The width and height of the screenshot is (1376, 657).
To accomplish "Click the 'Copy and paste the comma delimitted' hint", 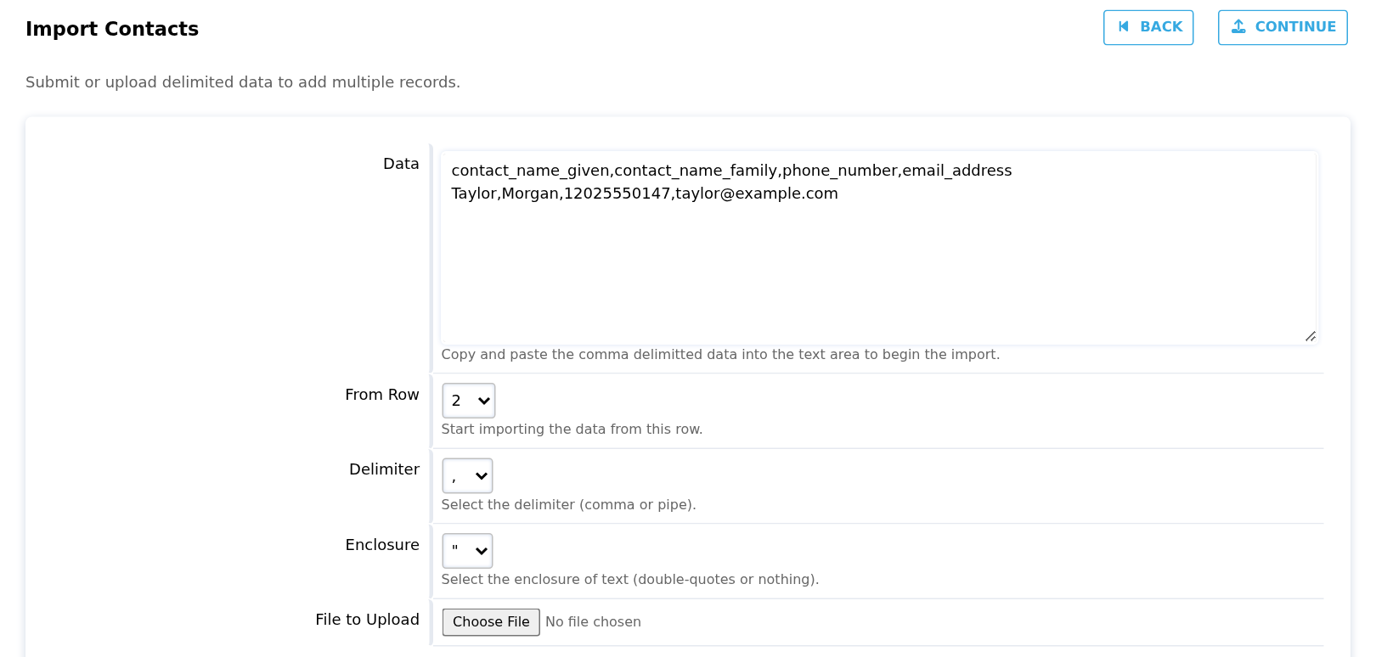I will pos(720,355).
